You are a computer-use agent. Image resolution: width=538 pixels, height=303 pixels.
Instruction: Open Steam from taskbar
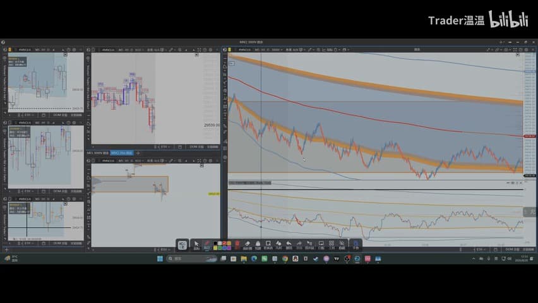click(x=316, y=258)
